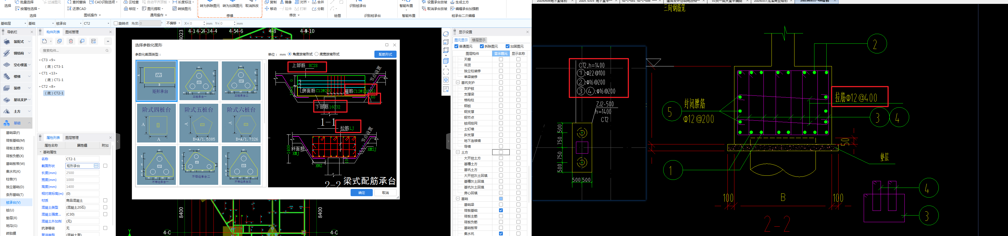Uncheck 筏板基础 show-element checkbox
This screenshot has width=1008, height=236.
(x=501, y=210)
